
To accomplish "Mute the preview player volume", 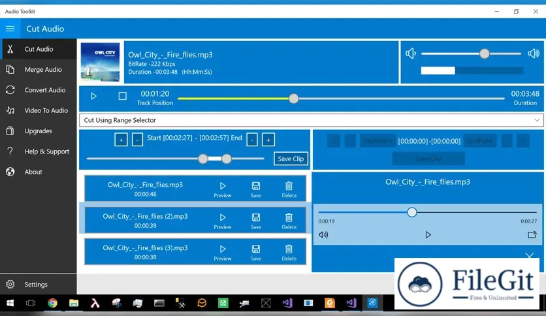I will [x=323, y=235].
